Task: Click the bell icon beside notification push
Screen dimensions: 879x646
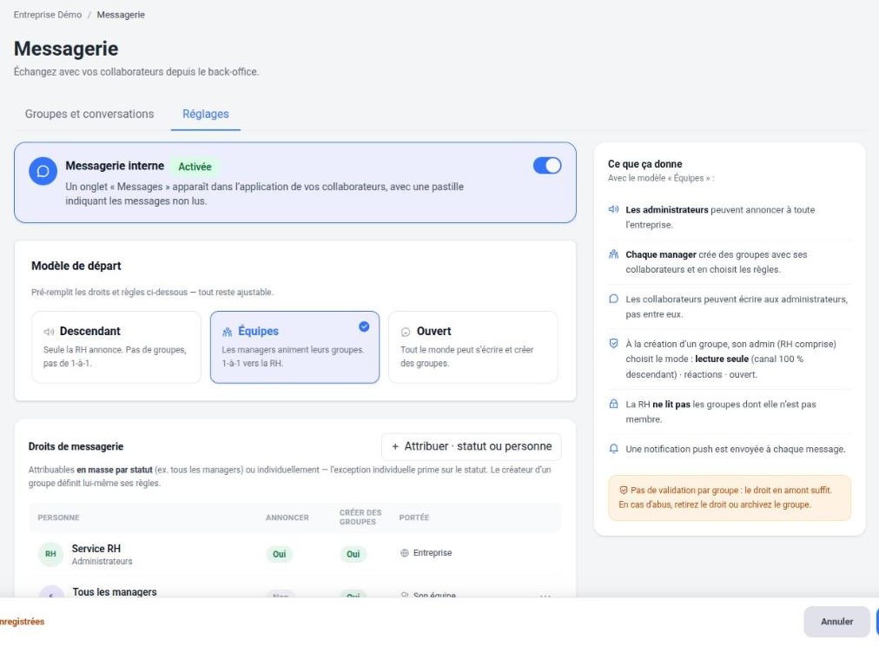Action: [613, 449]
